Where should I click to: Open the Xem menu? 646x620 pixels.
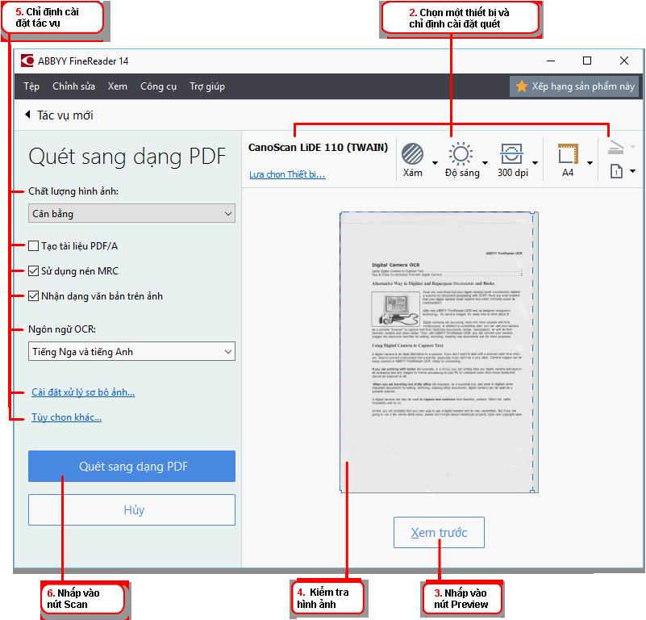(118, 86)
